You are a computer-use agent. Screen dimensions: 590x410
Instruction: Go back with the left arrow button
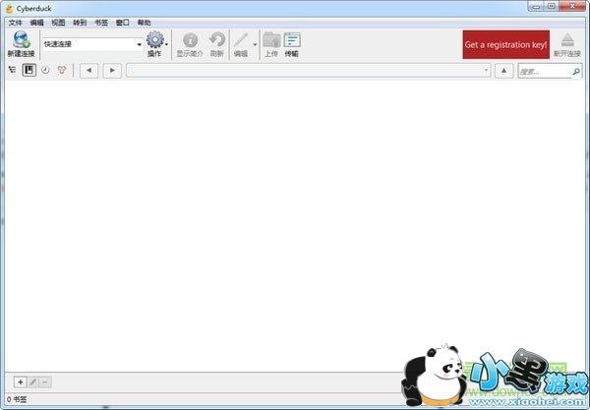point(89,71)
